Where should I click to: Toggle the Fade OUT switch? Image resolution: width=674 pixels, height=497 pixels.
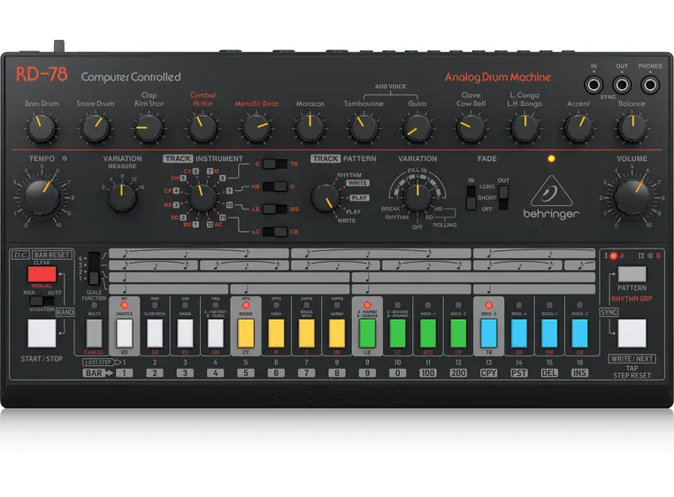[503, 198]
